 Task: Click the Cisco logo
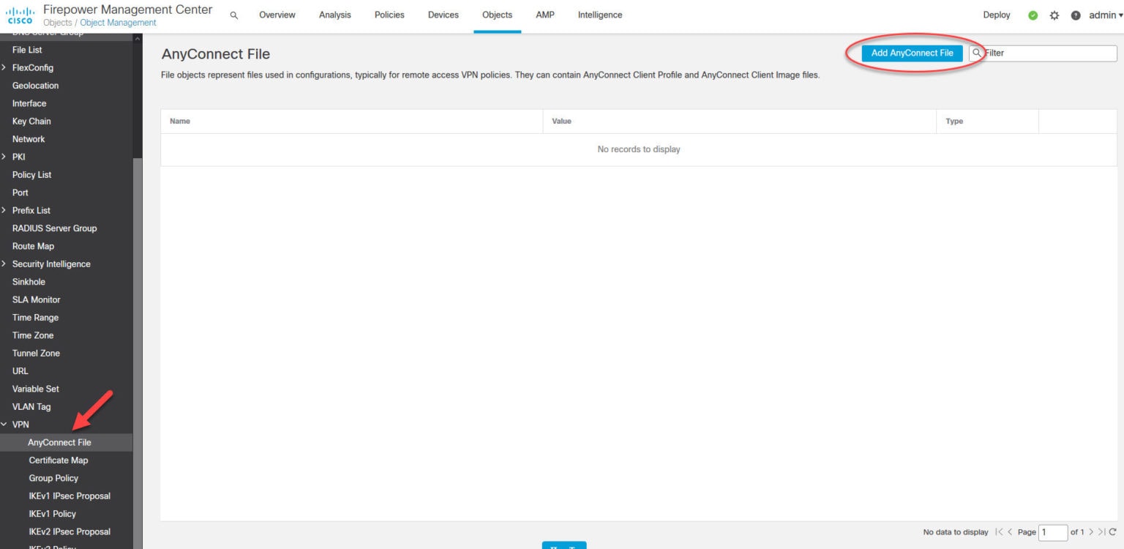point(20,15)
